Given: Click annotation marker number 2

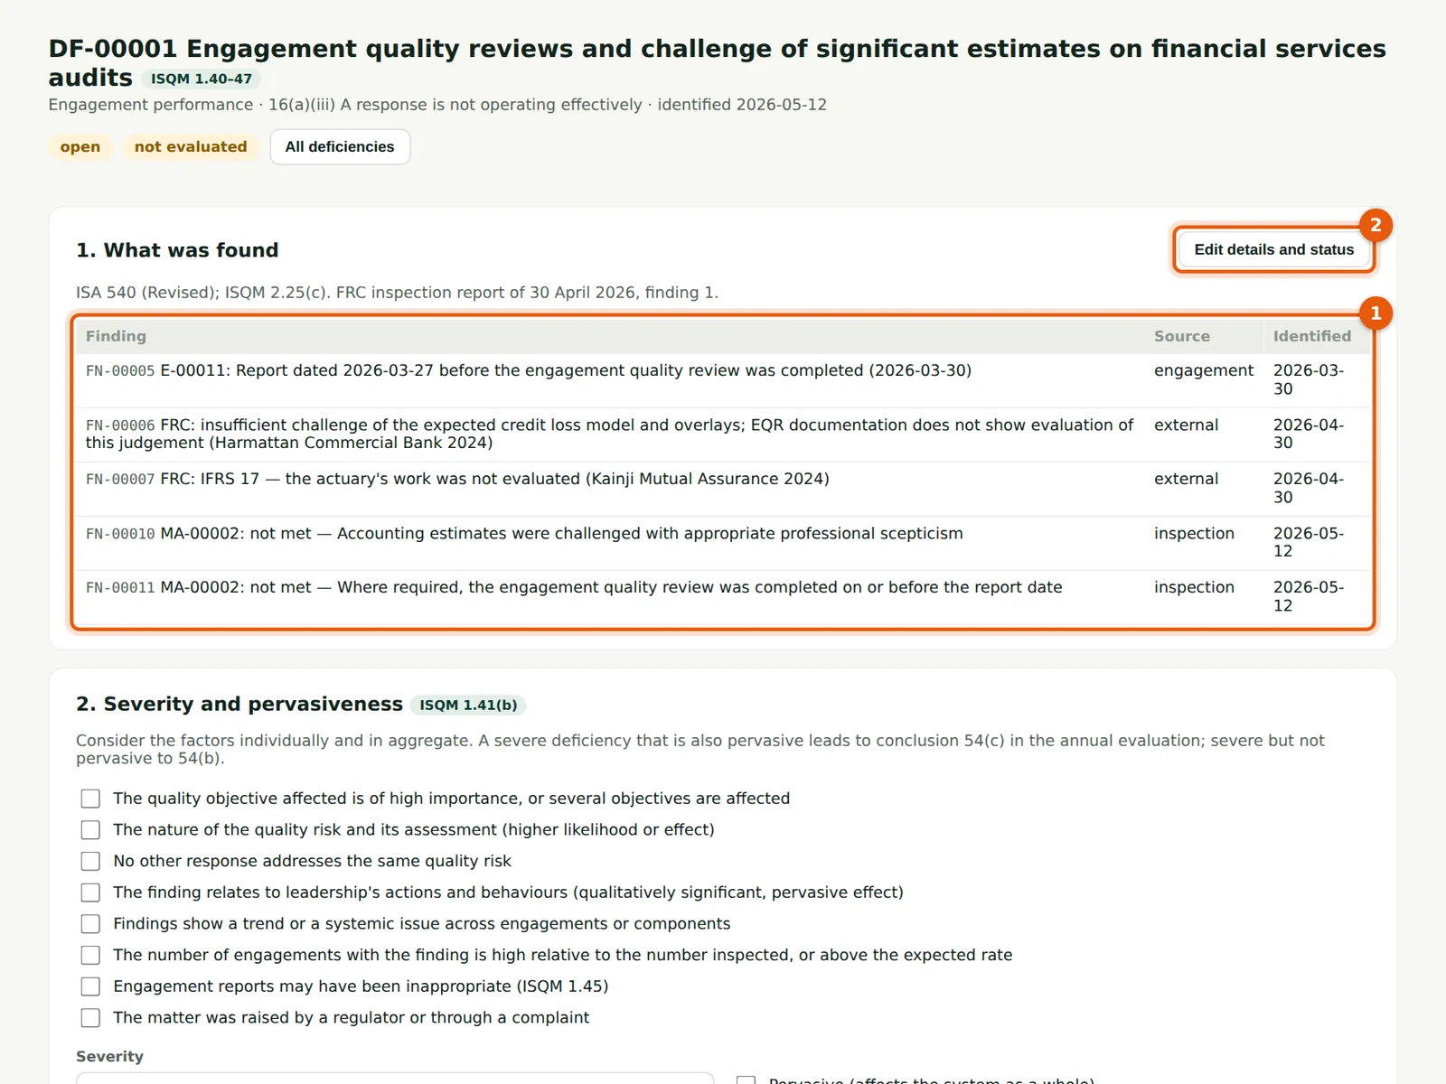Looking at the screenshot, I should click(x=1376, y=225).
